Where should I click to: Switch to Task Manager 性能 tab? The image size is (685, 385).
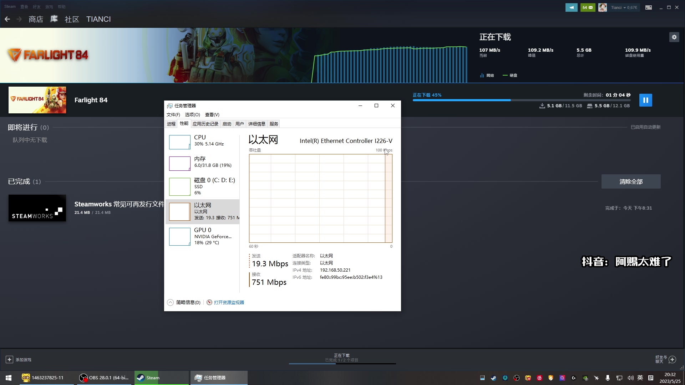(184, 124)
